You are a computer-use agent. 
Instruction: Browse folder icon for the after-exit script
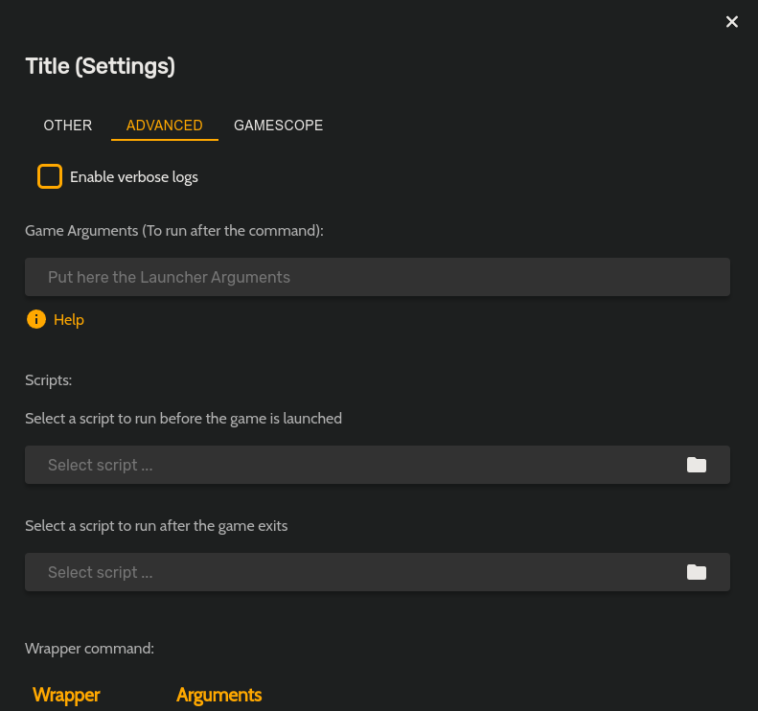[x=697, y=572]
